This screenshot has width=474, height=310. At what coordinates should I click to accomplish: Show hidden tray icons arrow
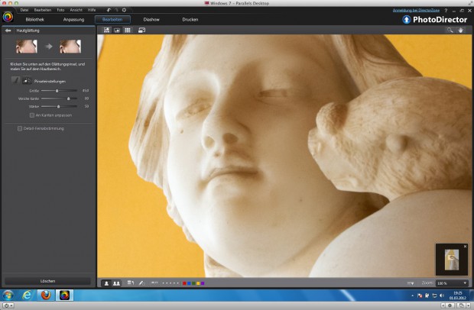[412, 295]
